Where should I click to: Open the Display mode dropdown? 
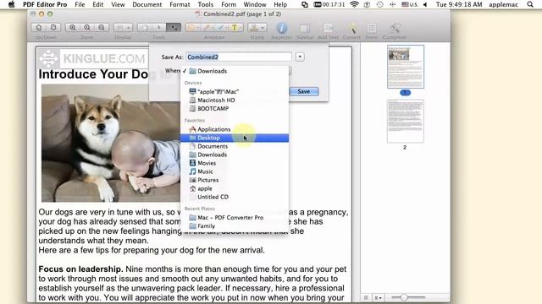123,28
